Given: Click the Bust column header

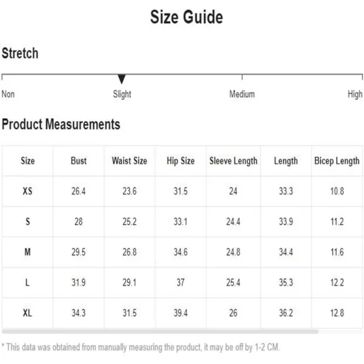Looking at the screenshot, I should [x=78, y=161].
